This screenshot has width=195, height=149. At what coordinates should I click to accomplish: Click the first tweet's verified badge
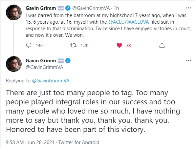point(68,8)
